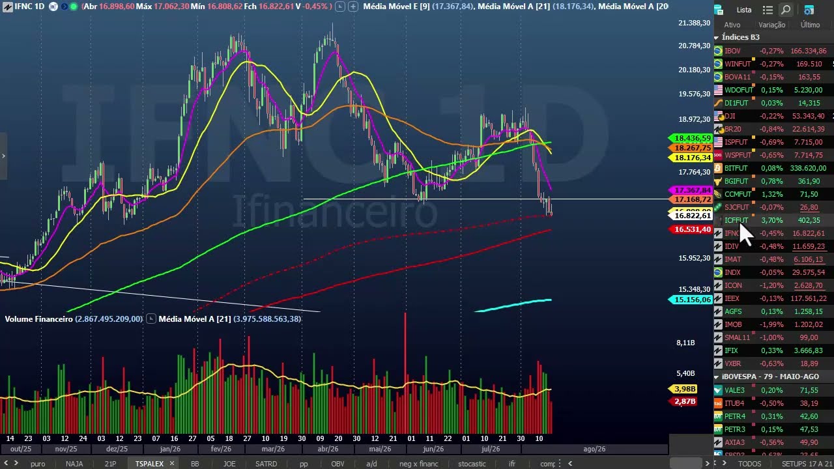834x469 pixels.
Task: Select the SMAL11 ticker in the watchlist
Action: [737, 337]
